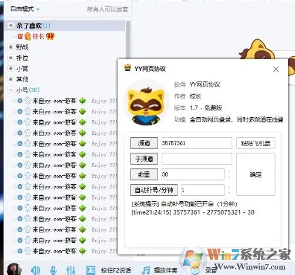Click the lock icon beside 小窝
Screen dimensions: 295x275
pos(11,69)
